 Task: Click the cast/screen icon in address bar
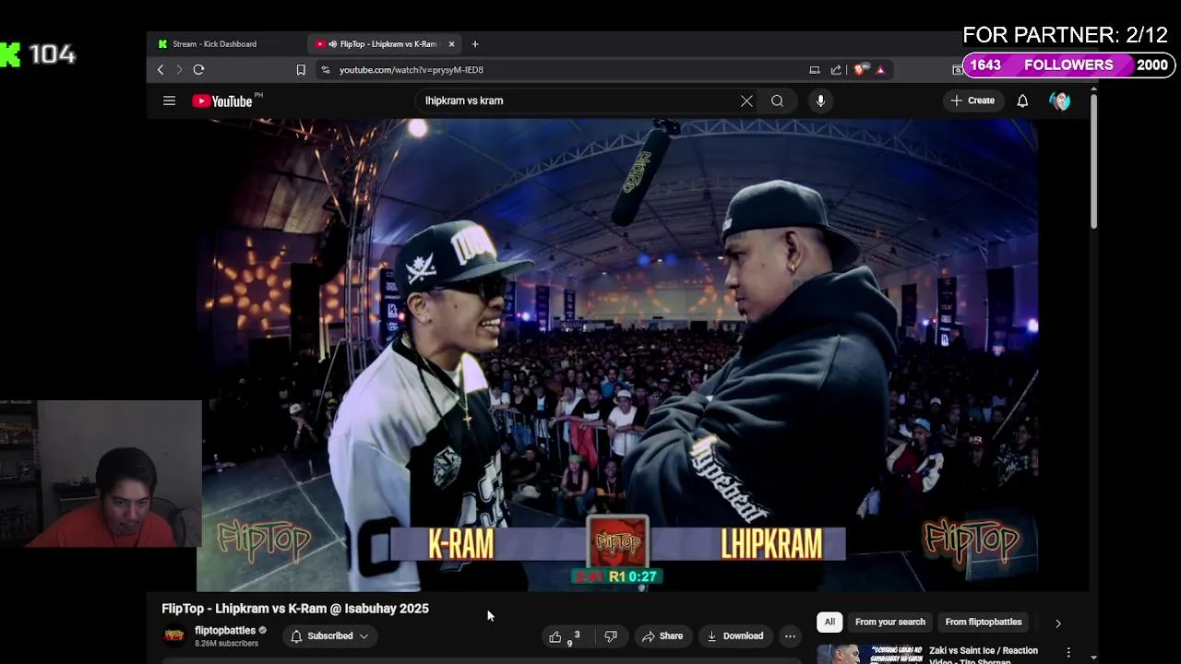tap(815, 69)
